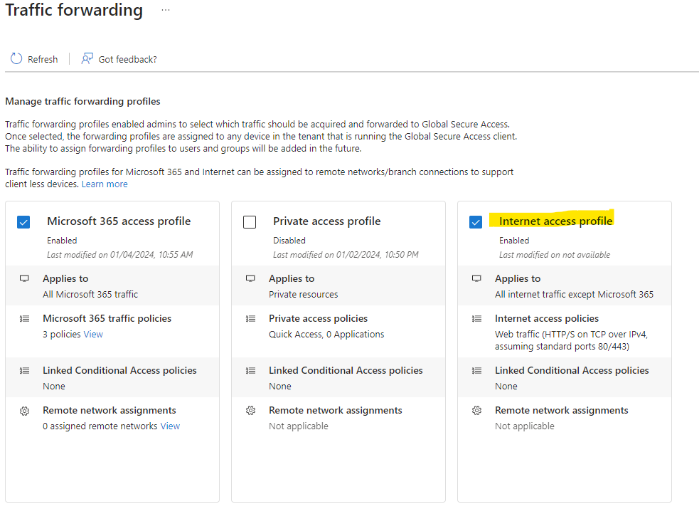Click gear icon in Internet access profile card
Screen dimensions: 699x509
tap(476, 411)
